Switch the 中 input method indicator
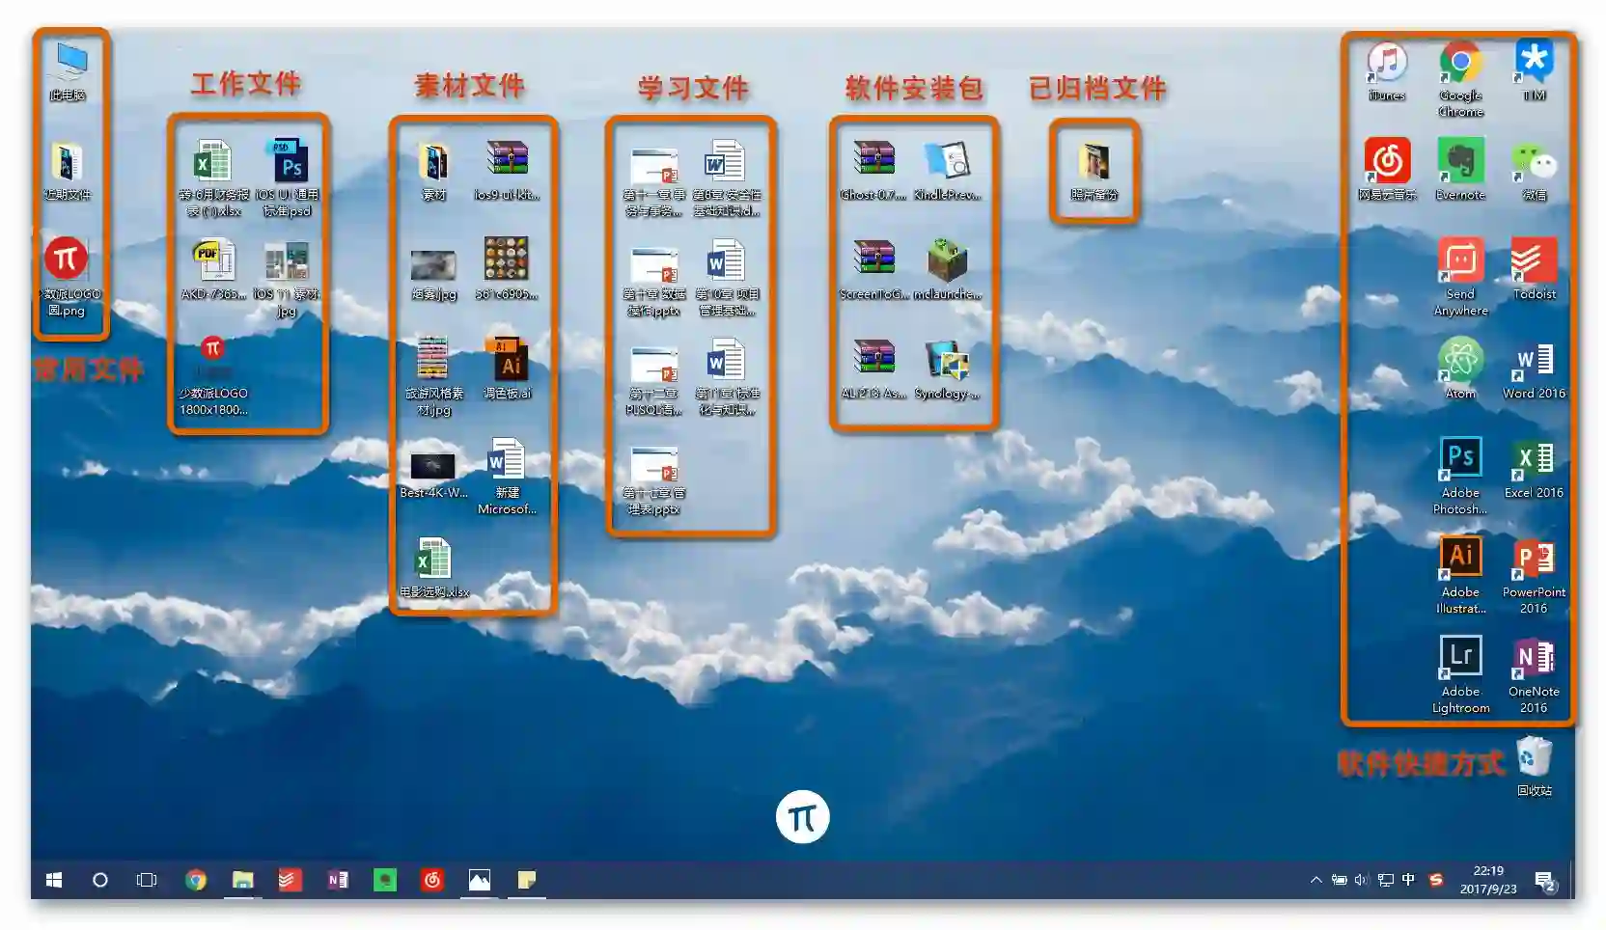1606x930 pixels. coord(1408,880)
